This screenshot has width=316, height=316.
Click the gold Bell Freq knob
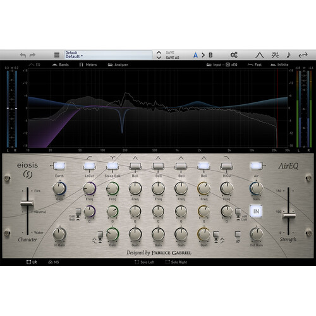coord(204,188)
